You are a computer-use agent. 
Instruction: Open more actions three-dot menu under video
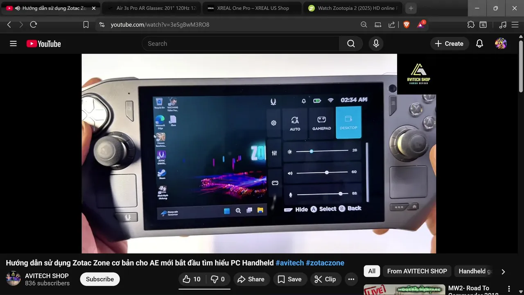click(351, 279)
